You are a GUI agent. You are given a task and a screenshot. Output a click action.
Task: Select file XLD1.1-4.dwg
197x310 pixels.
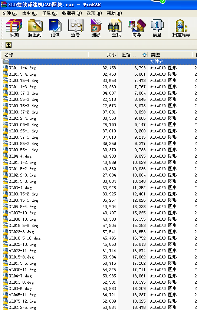23,68
